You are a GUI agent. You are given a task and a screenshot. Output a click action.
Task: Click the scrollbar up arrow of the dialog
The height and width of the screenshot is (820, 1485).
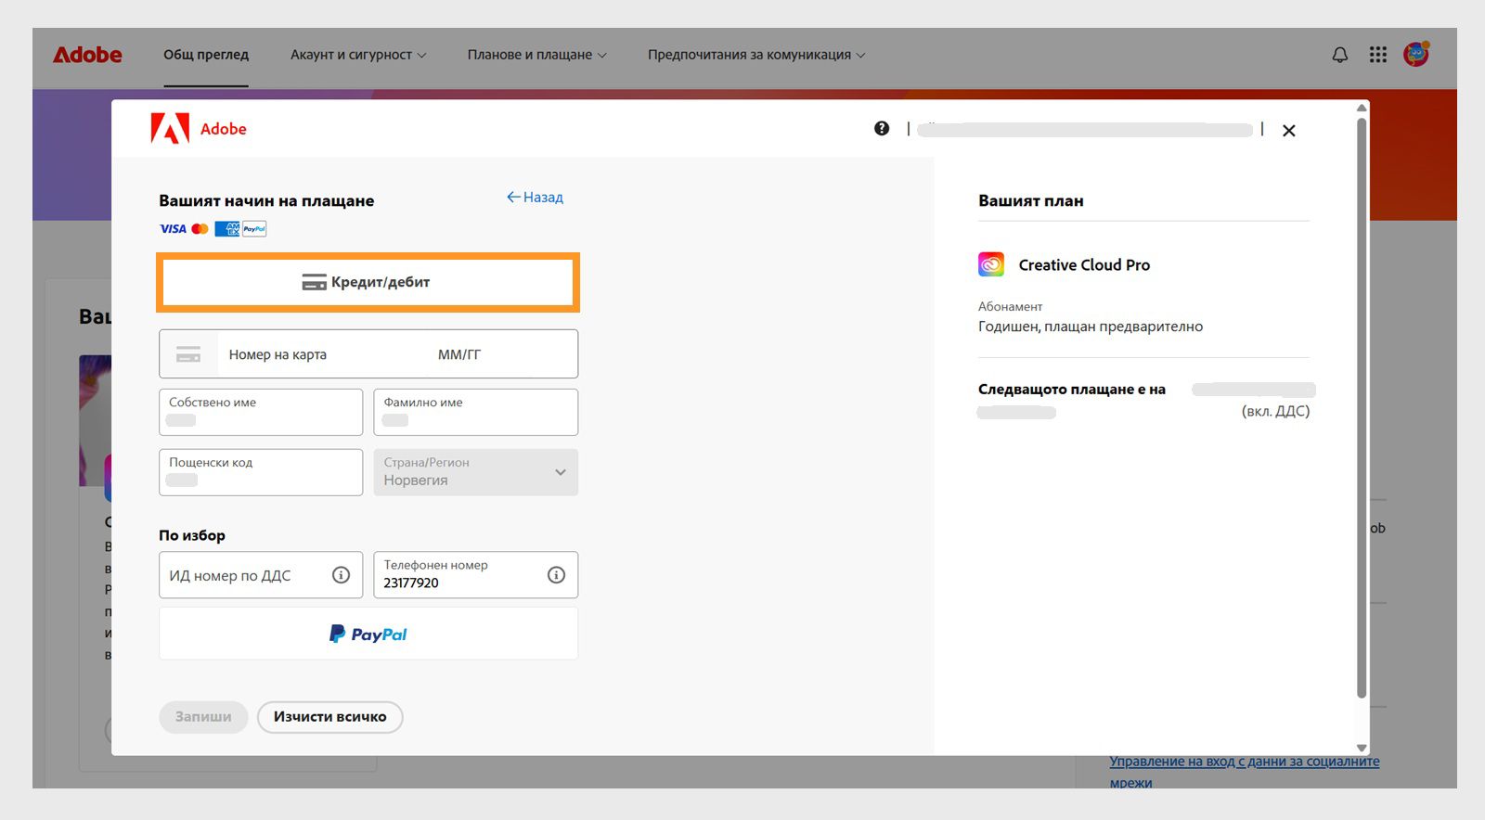[1362, 108]
